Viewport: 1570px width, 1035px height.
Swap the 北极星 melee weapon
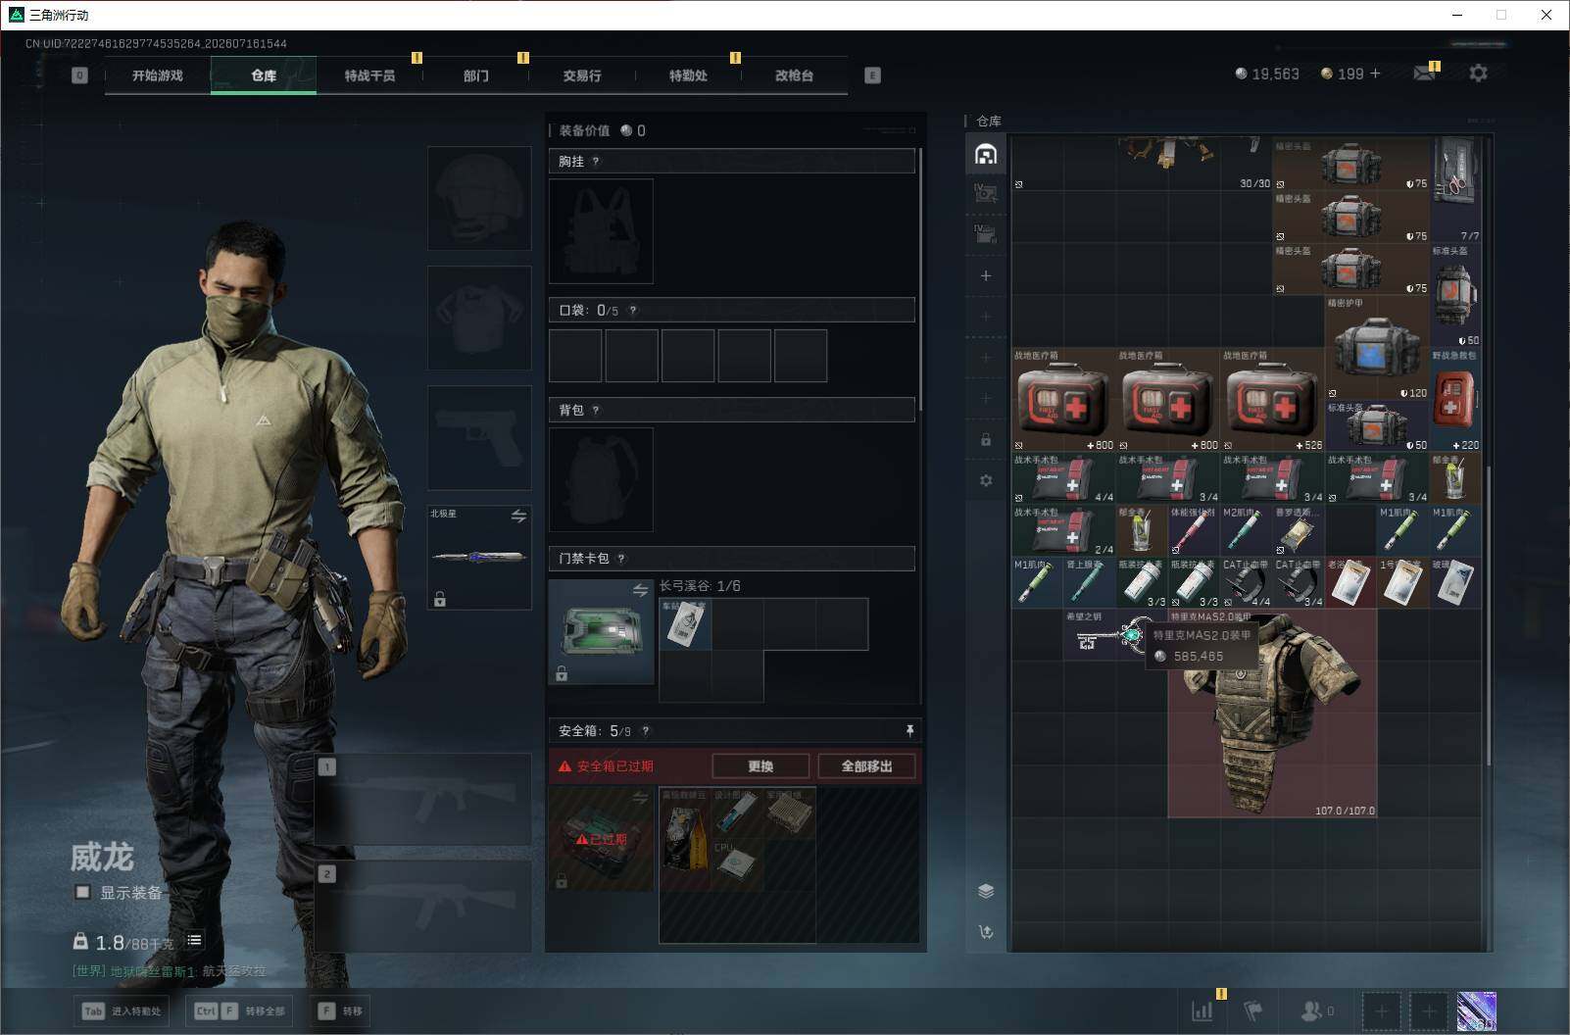(x=518, y=516)
